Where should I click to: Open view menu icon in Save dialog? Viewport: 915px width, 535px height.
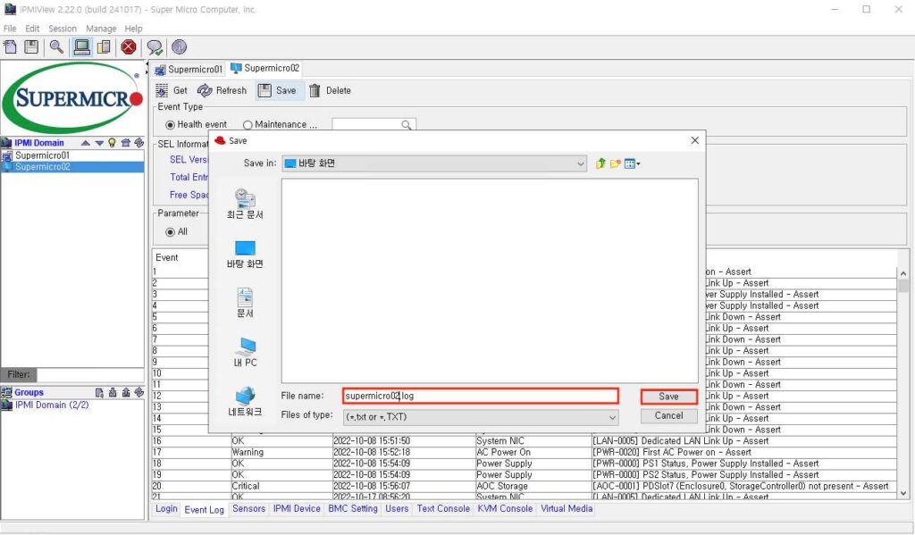(632, 164)
